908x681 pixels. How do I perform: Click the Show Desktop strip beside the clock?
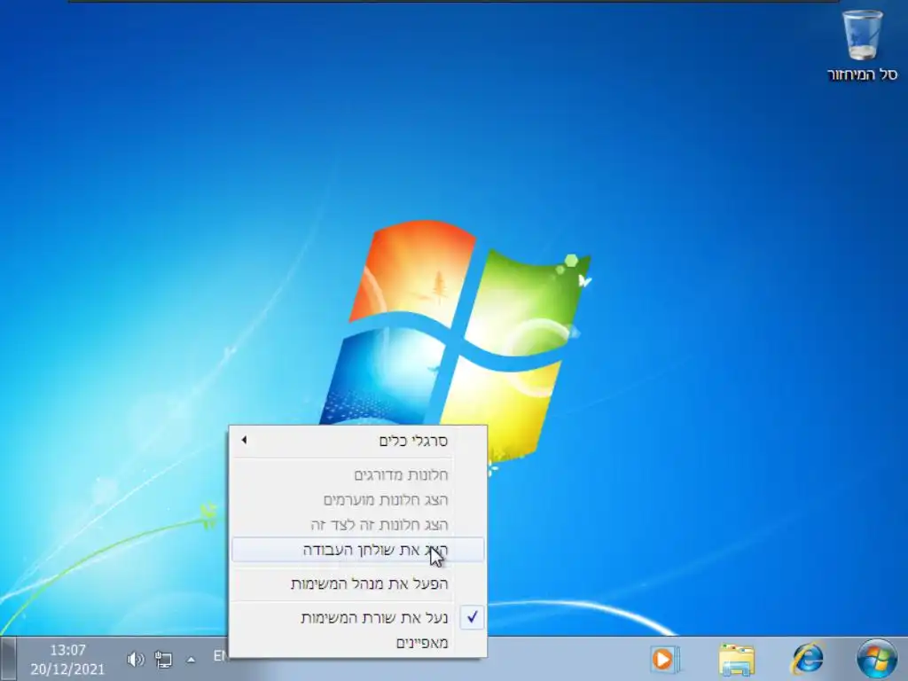pos(7,659)
